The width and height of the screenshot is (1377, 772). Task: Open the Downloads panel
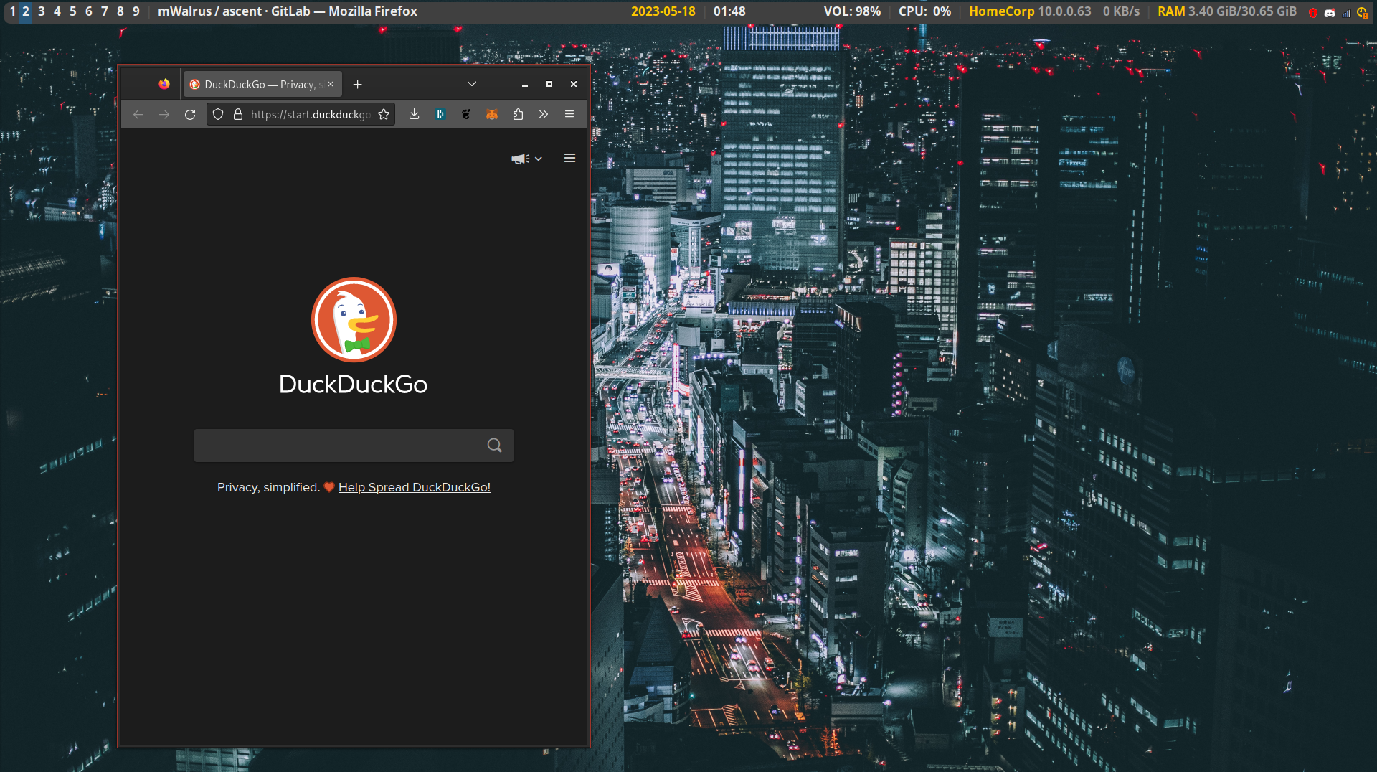tap(414, 114)
